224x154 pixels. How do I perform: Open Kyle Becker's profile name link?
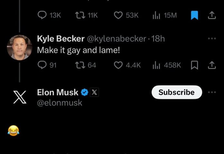coord(61,39)
